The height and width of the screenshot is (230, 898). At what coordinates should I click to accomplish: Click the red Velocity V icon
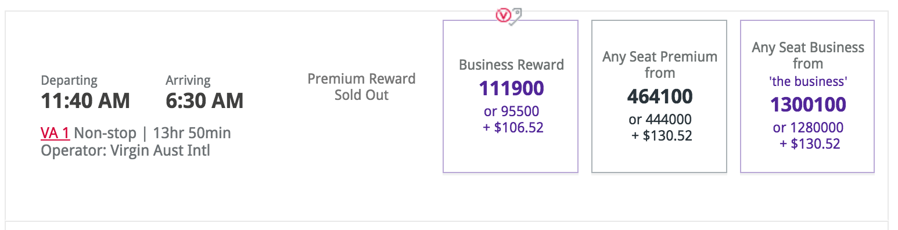click(503, 16)
